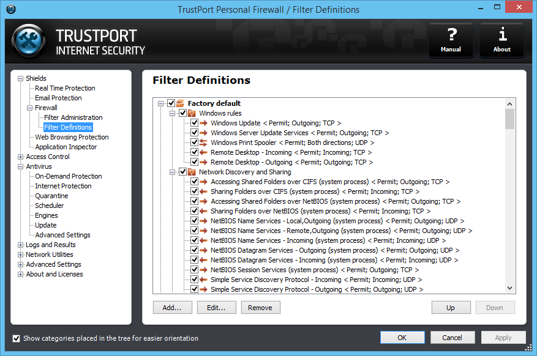
Task: Click outgoing arrow of Windows Server Update Services
Action: [203, 133]
